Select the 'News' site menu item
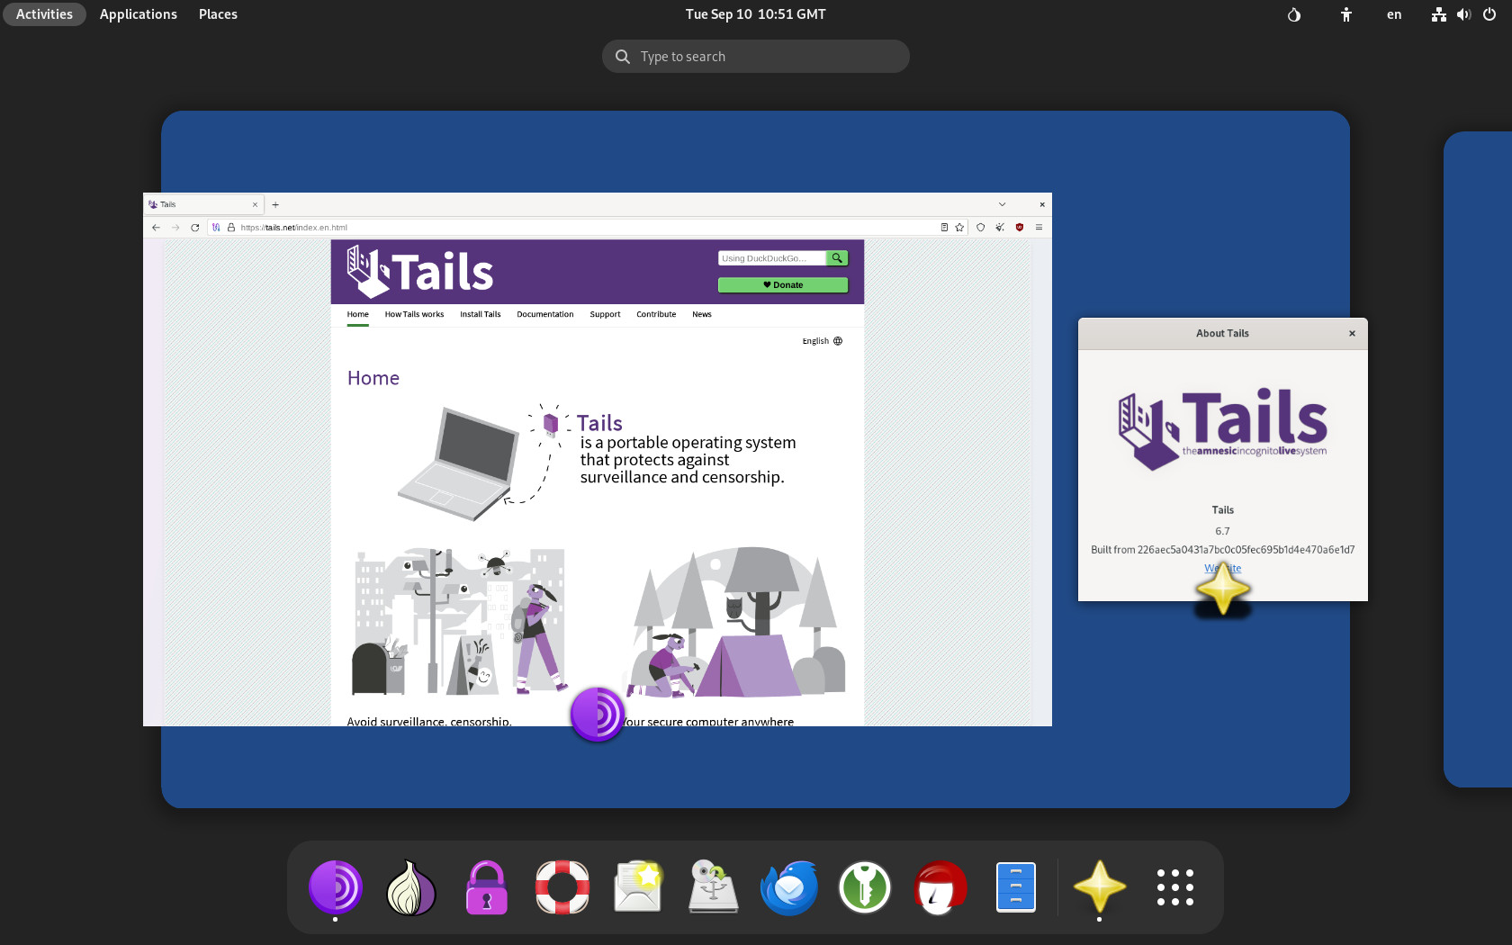Screen dimensions: 1512x945 (702, 314)
